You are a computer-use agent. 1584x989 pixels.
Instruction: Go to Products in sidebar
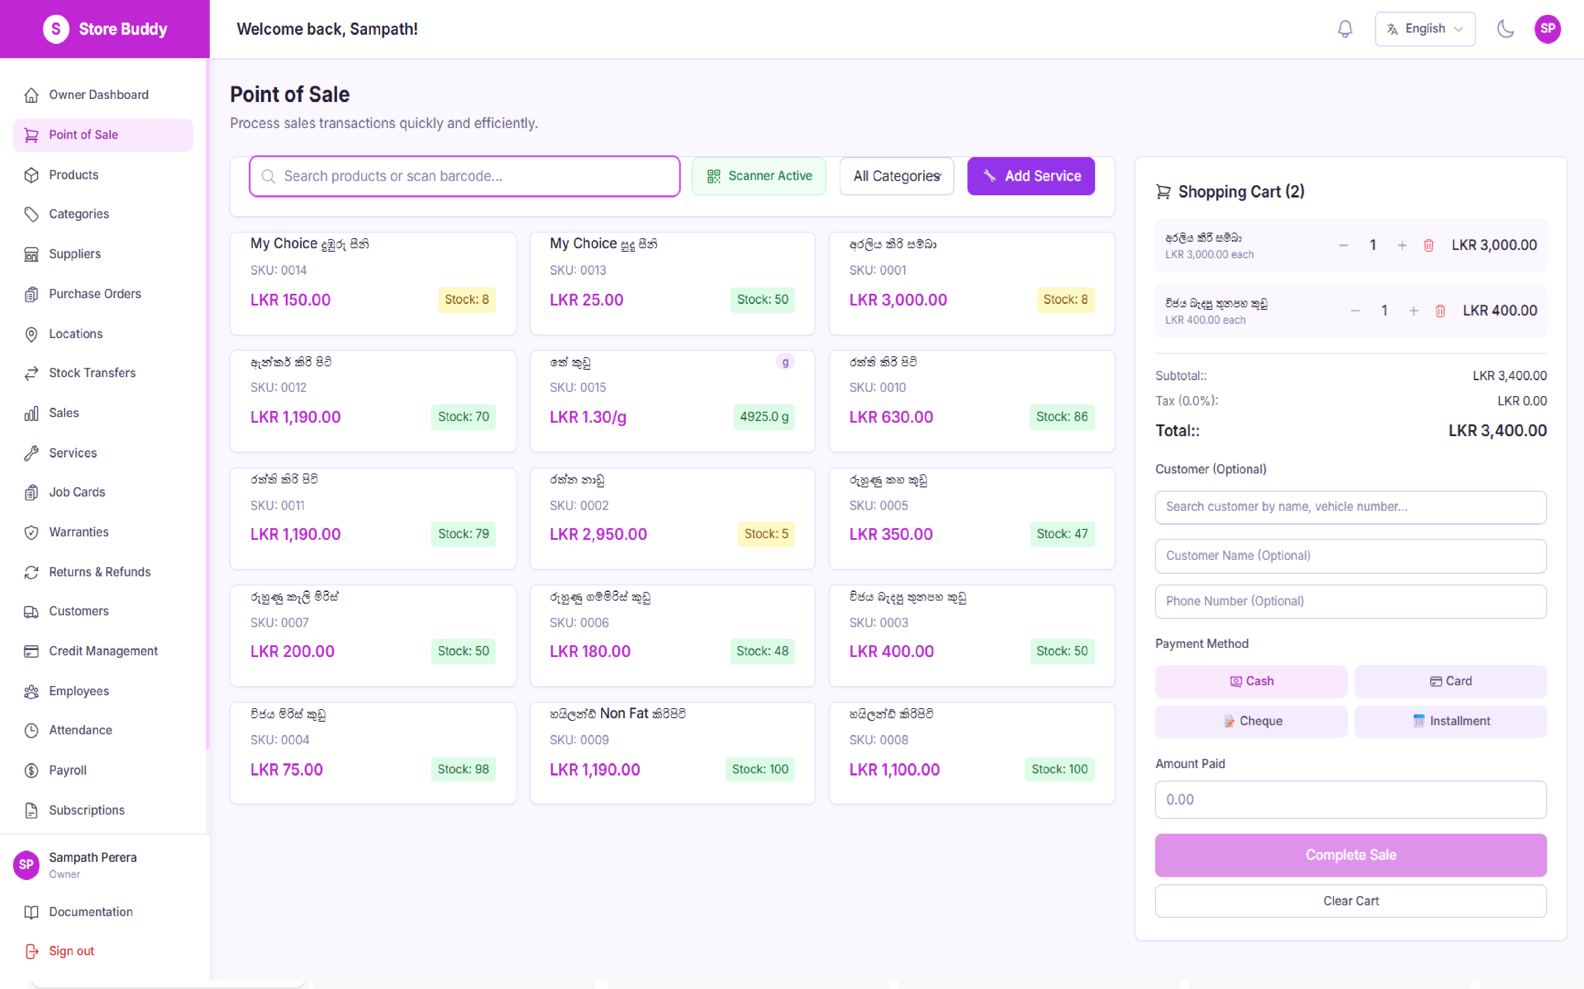(x=73, y=174)
